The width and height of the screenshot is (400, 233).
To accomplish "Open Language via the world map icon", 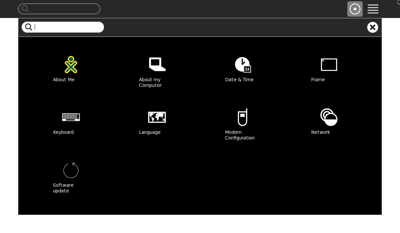I will 157,117.
